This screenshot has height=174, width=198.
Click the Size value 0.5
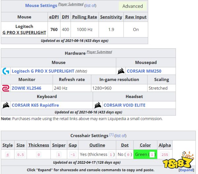[20, 155]
